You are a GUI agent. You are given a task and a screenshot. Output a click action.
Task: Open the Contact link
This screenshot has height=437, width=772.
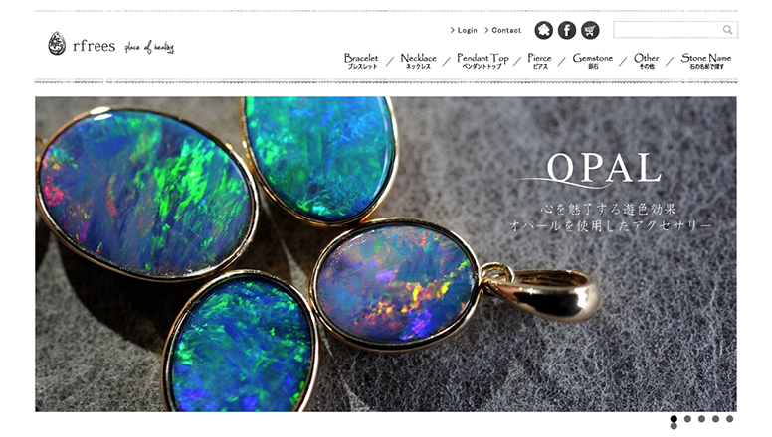pyautogui.click(x=502, y=30)
